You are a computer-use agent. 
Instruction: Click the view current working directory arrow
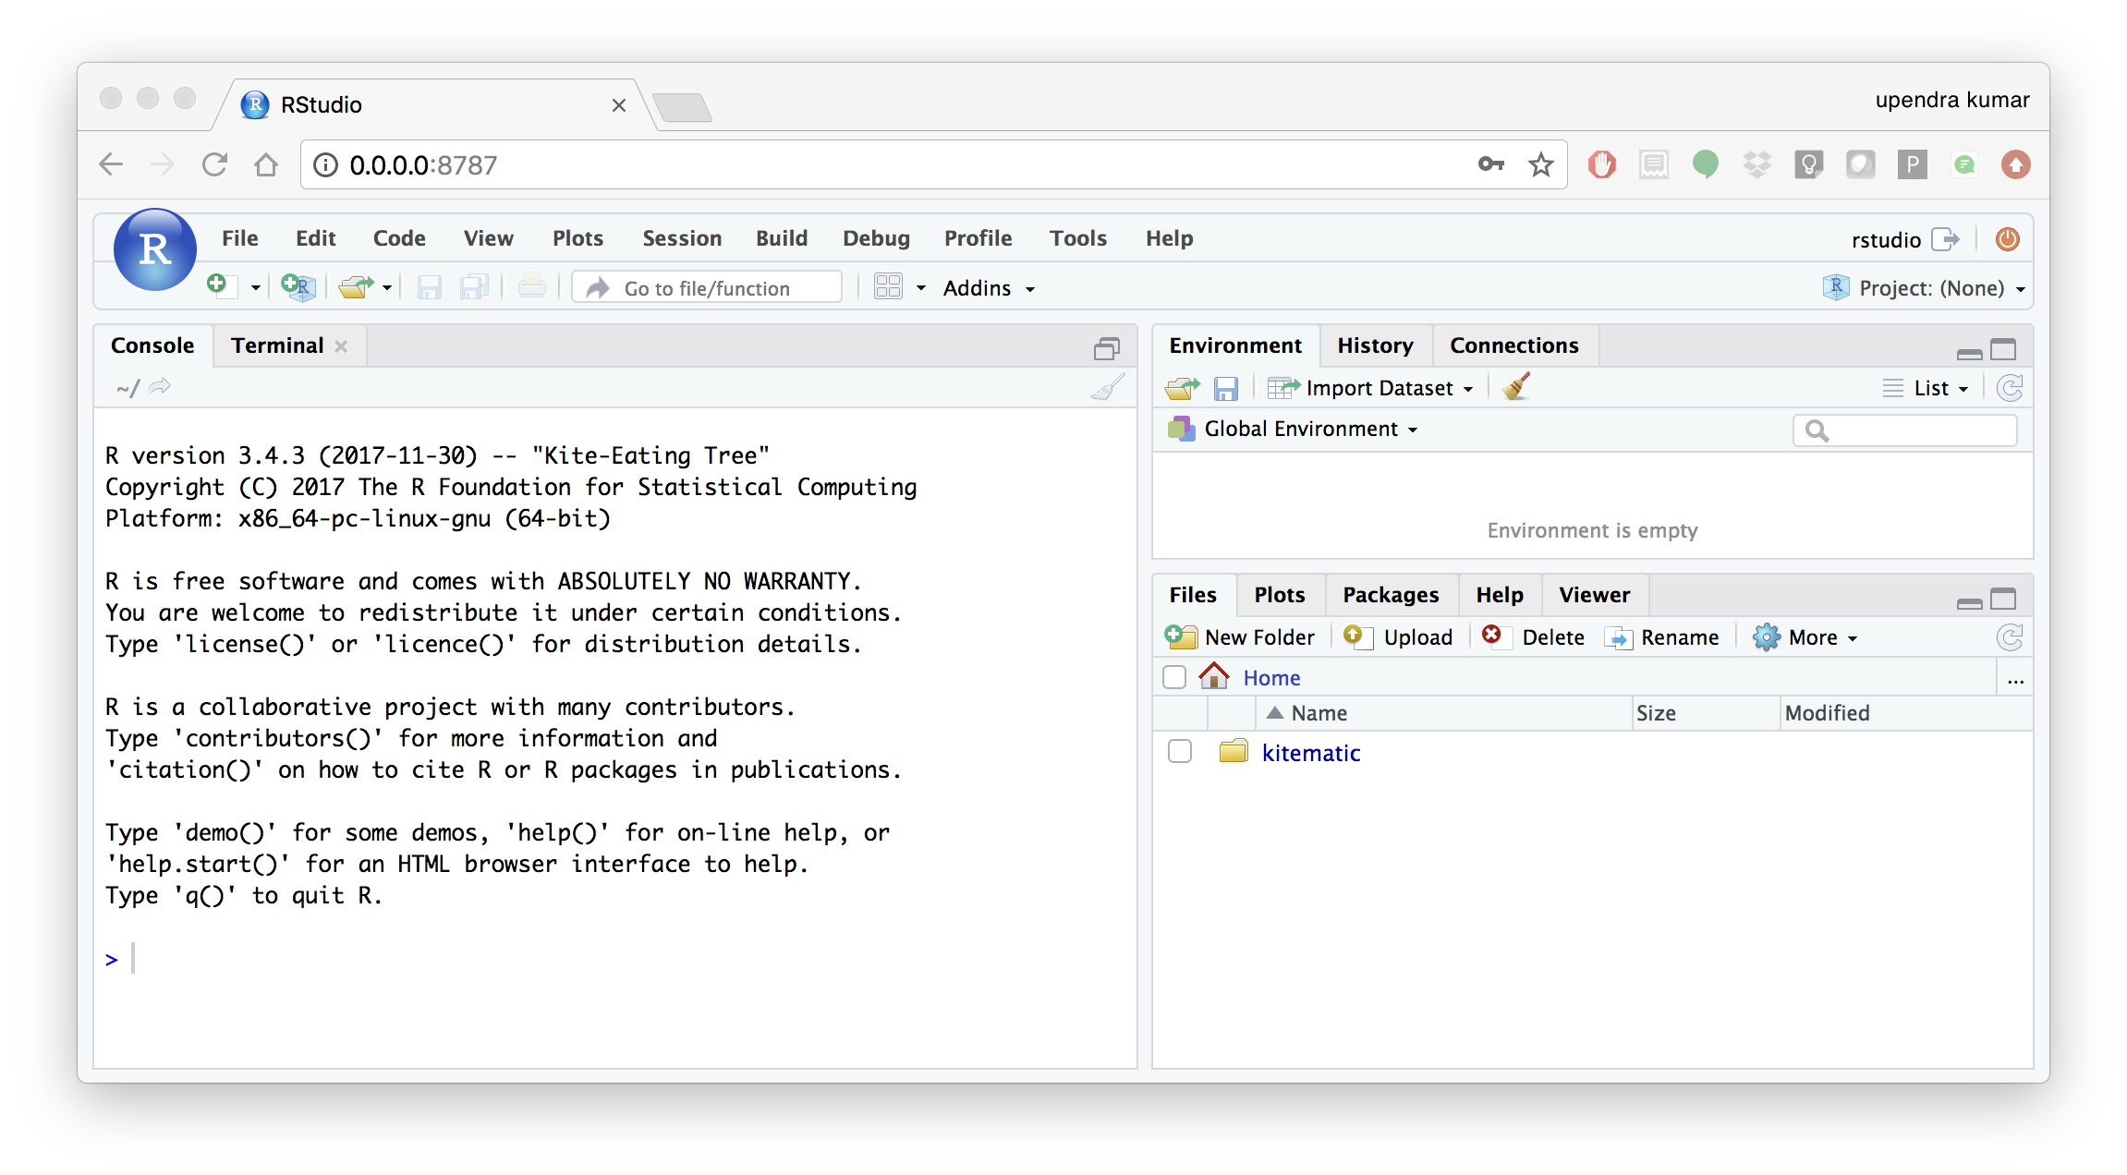click(160, 387)
